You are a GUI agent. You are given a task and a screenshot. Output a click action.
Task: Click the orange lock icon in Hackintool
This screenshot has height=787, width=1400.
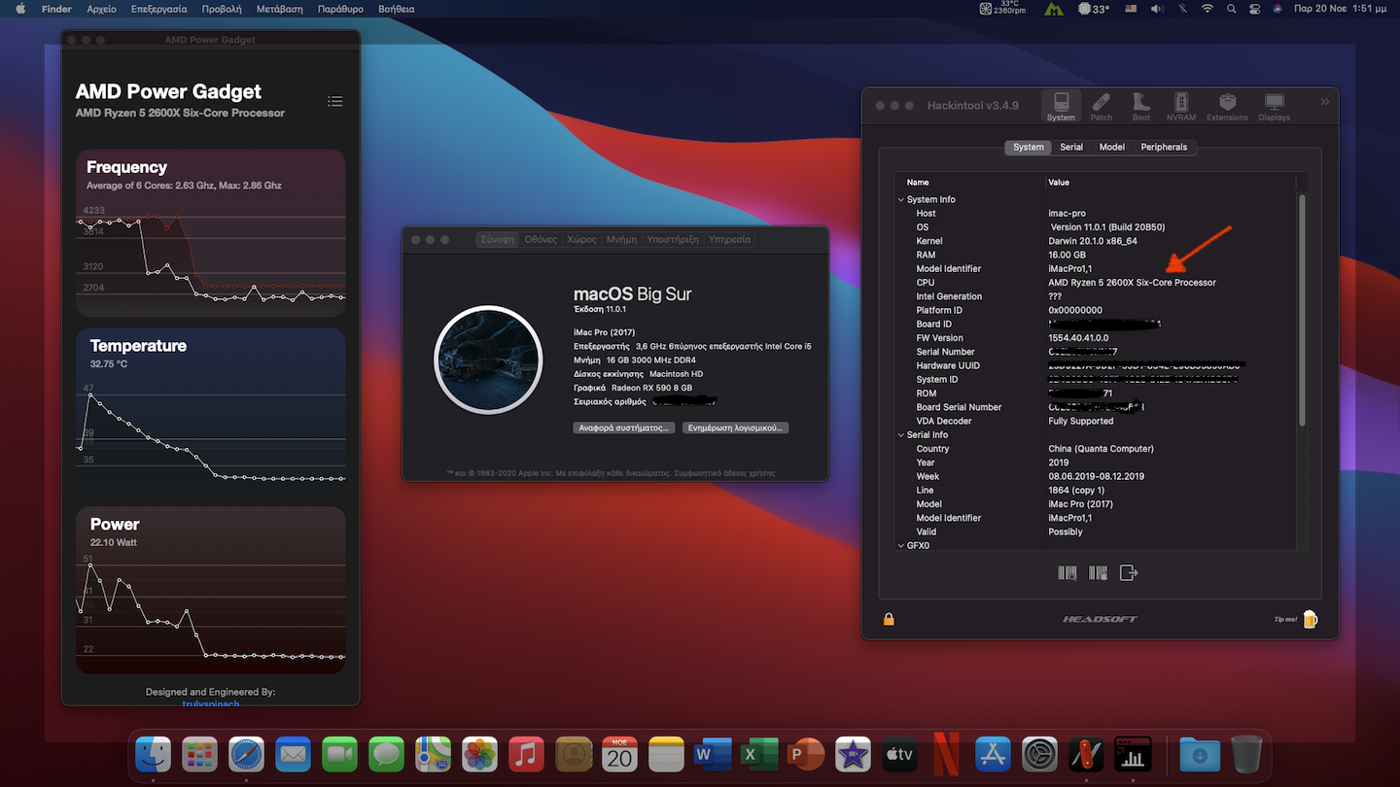889,619
